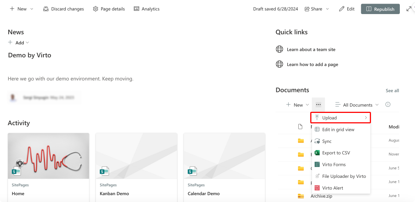Select Edit in grid view
This screenshot has height=202, width=415.
[341, 129]
